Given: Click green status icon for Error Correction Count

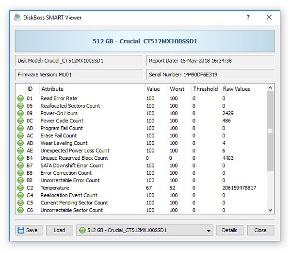Looking at the screenshot, I should [x=20, y=173].
